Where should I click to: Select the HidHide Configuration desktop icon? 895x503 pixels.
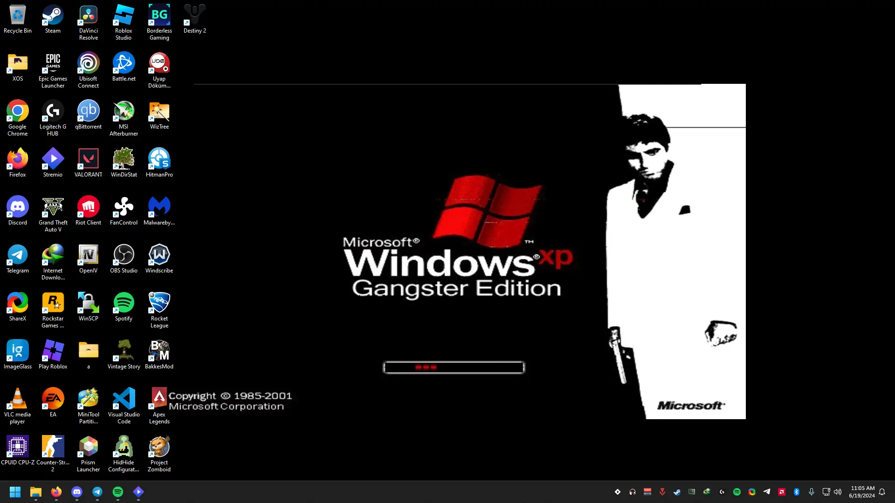click(124, 455)
